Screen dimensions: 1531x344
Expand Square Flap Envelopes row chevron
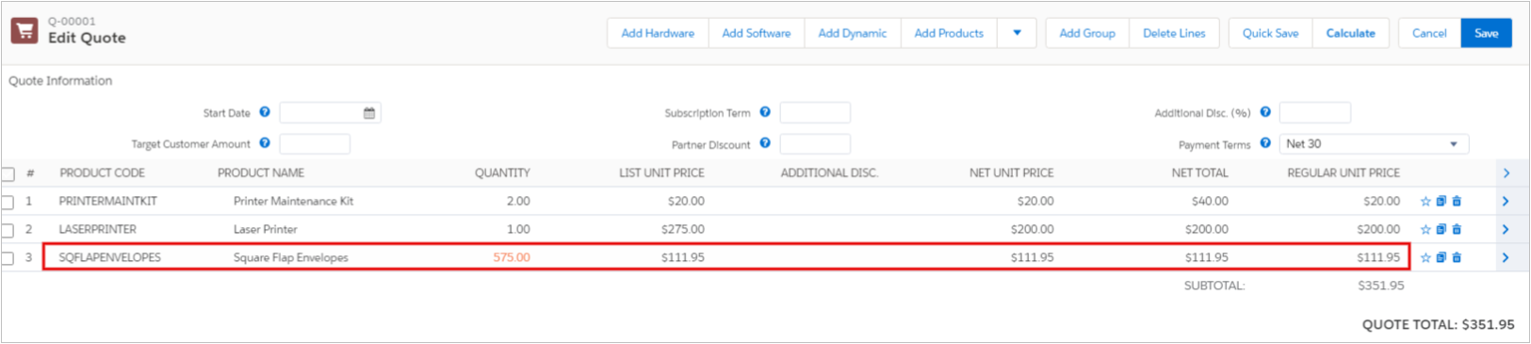(1506, 258)
